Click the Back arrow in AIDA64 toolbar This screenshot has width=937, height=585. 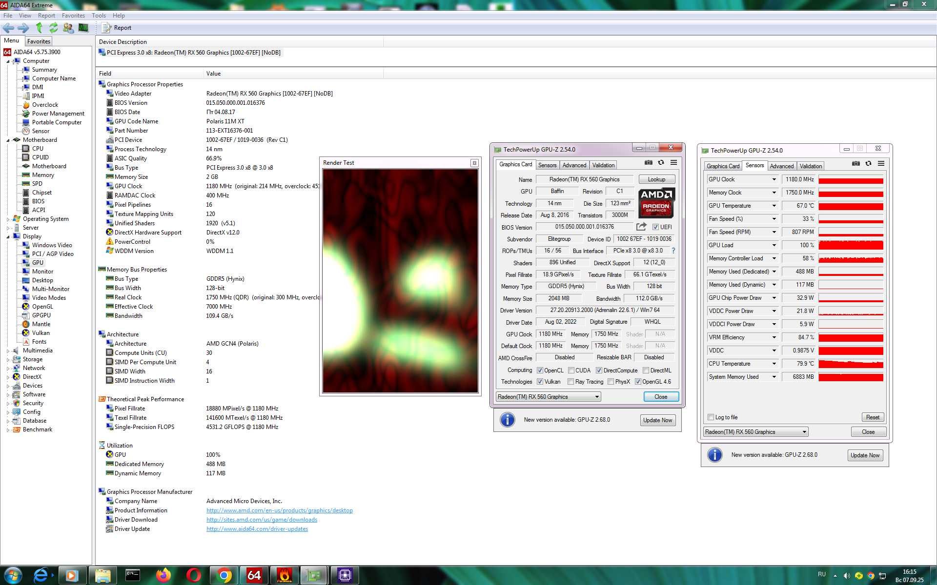pos(9,28)
